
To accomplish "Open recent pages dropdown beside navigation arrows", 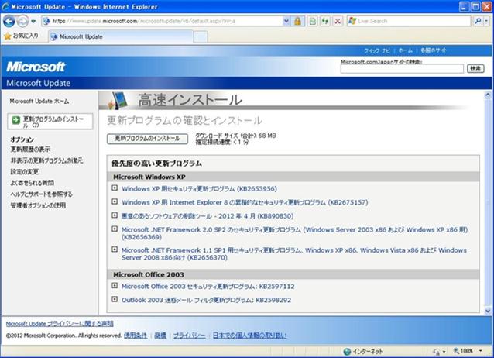I will 33,22.
